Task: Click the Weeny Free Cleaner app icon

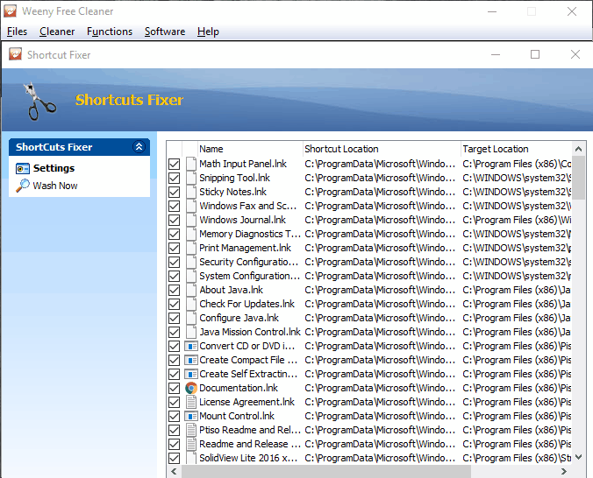Action: 11,11
